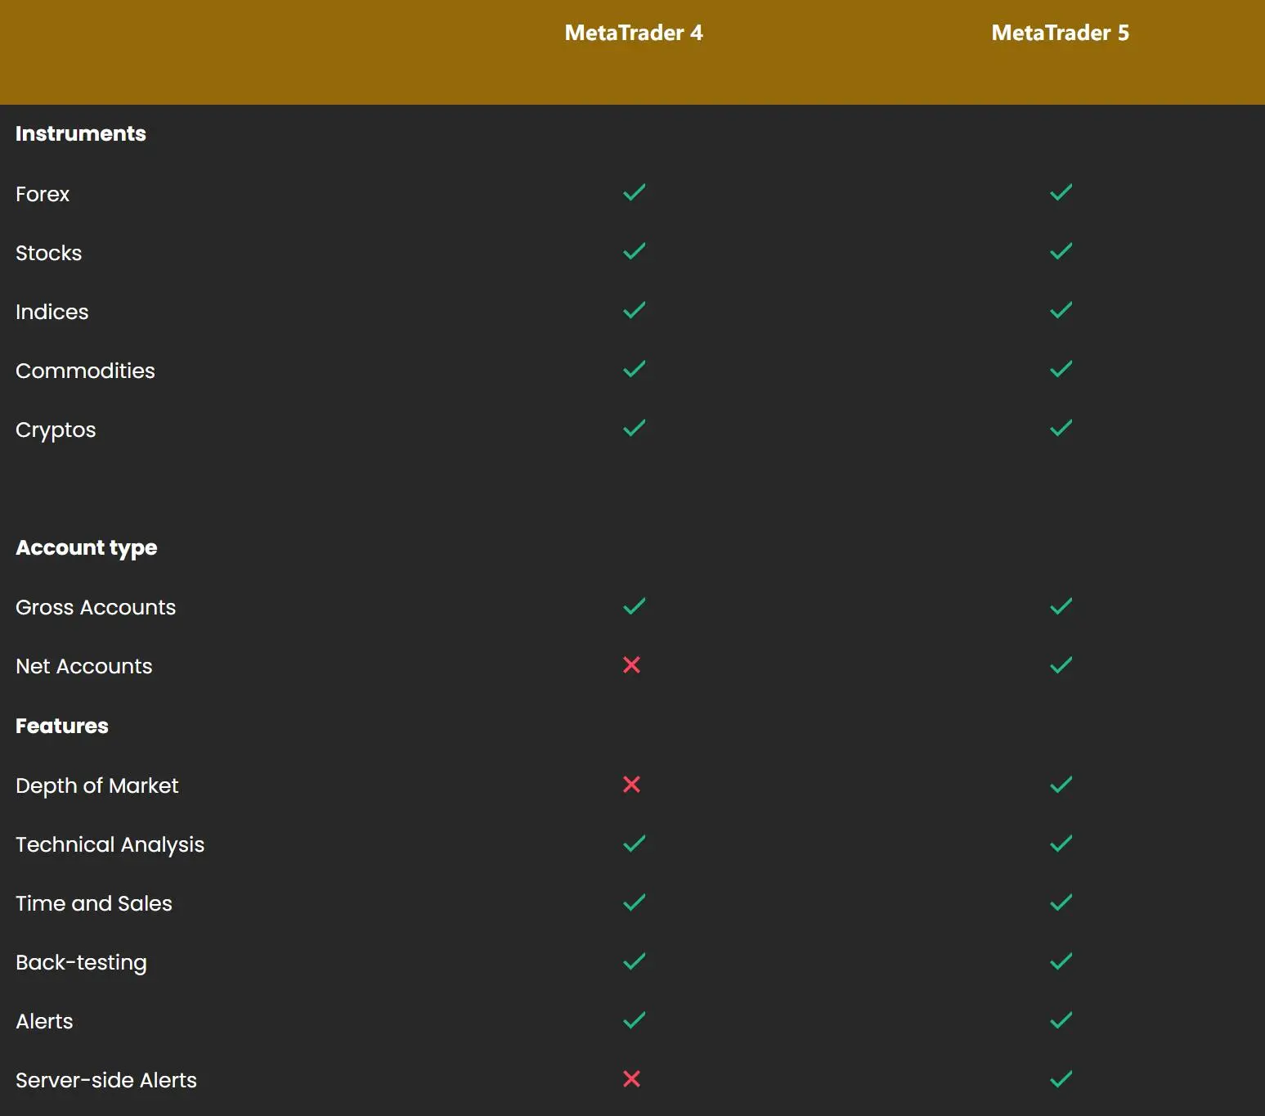Click the Depth of Market row label

click(97, 785)
